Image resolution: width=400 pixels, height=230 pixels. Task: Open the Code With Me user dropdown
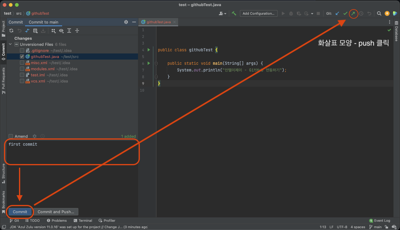pos(222,13)
